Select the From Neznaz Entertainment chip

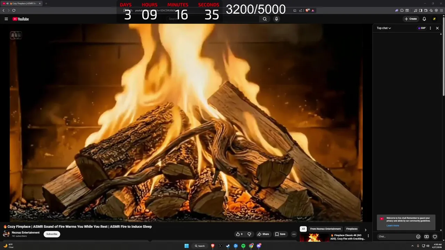coord(325,229)
